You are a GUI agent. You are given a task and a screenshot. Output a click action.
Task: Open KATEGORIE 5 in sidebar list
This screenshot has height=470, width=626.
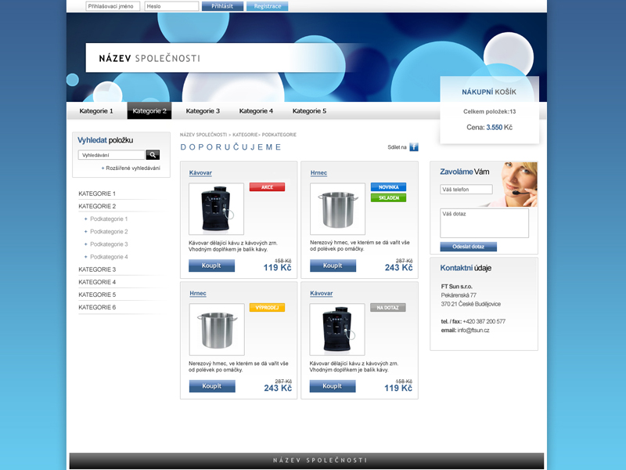[x=97, y=295]
